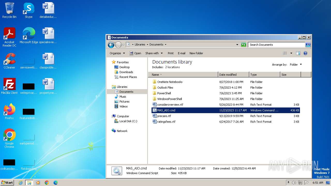Select the consideroverview.rtf file
This screenshot has height=186, width=331.
tap(225, 105)
